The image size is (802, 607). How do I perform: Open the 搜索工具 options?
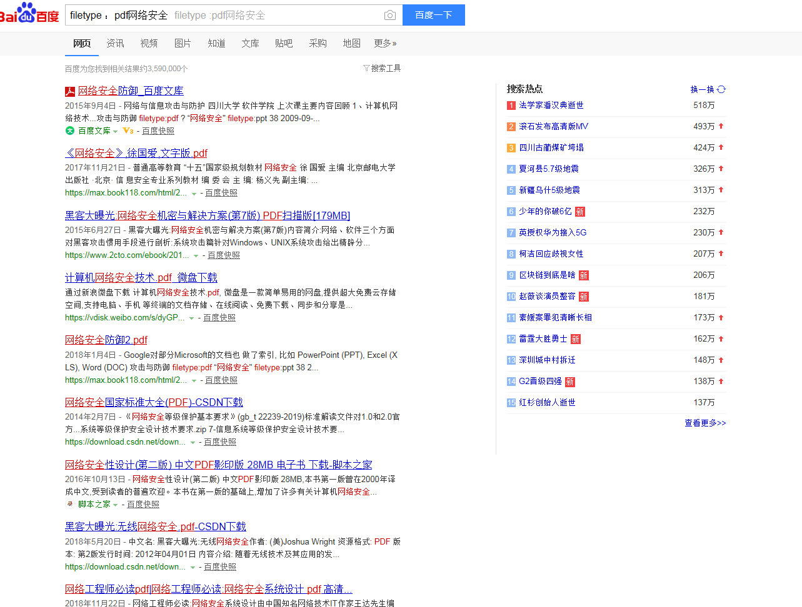point(386,68)
